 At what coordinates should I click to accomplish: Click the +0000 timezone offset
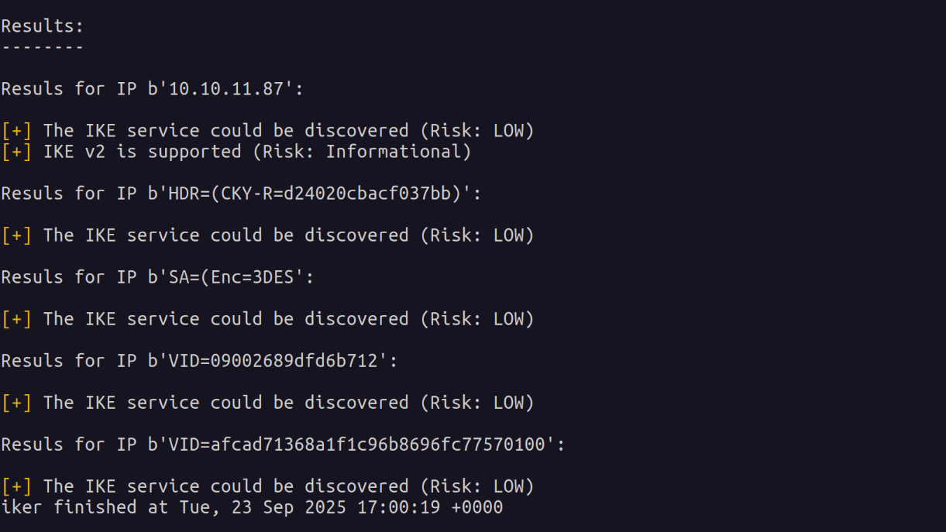477,507
